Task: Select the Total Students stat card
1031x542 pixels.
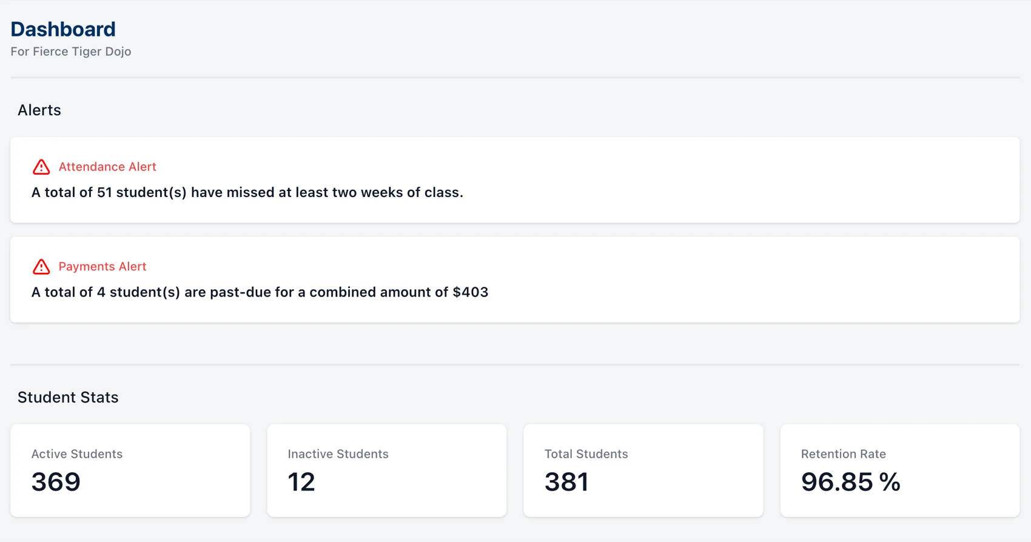Action: (643, 470)
